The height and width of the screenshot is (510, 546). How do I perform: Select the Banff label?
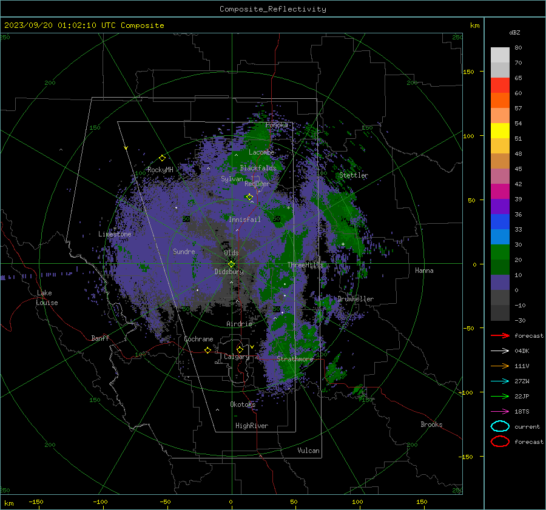[100, 338]
